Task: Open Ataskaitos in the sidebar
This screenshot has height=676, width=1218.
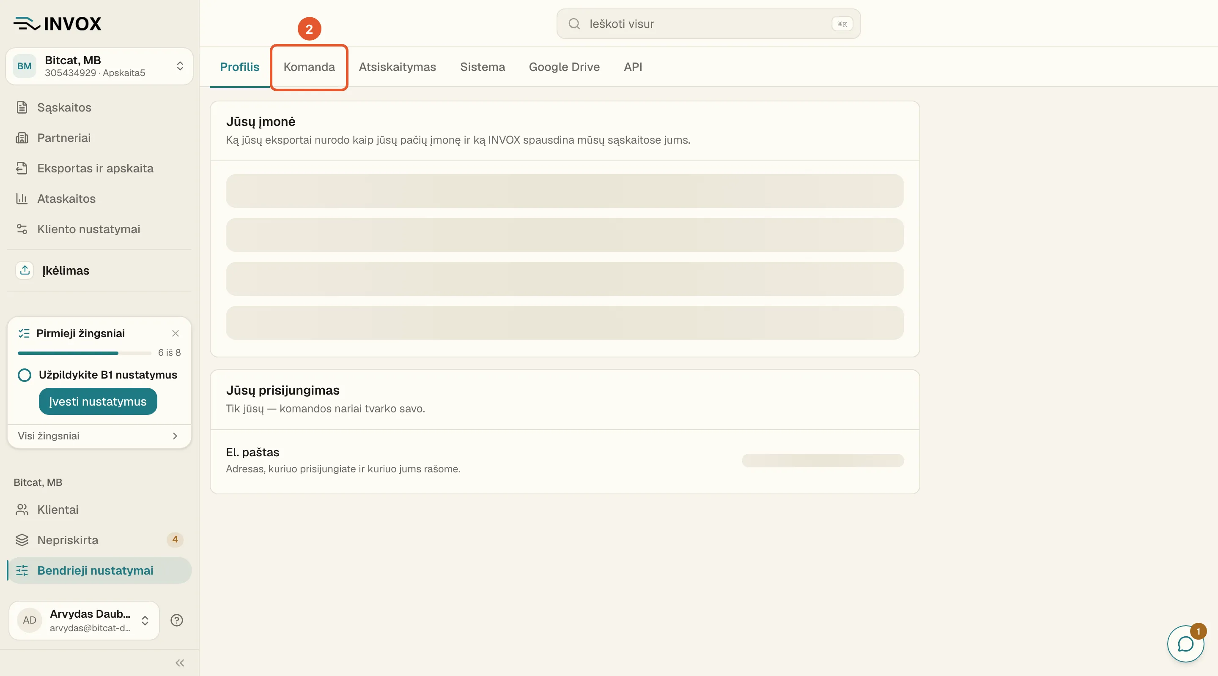Action: [x=99, y=199]
